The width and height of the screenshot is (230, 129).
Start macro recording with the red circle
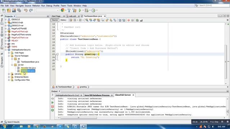[129, 20]
